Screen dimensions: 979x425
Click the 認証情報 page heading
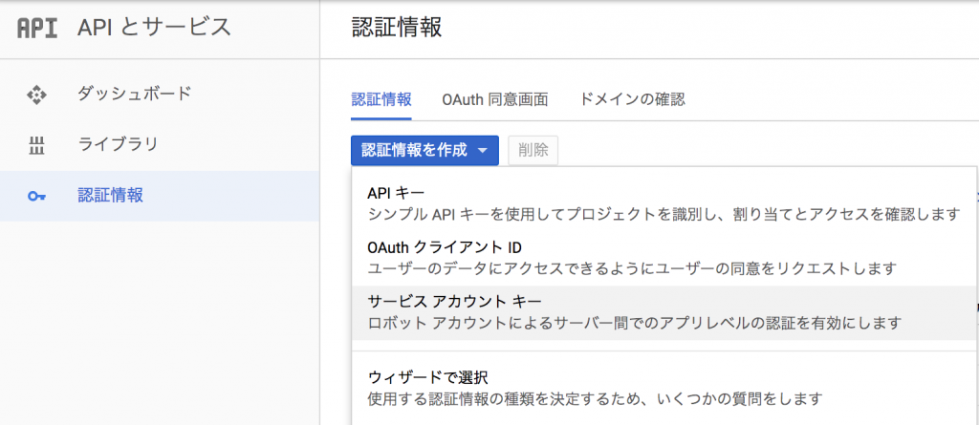click(x=397, y=28)
